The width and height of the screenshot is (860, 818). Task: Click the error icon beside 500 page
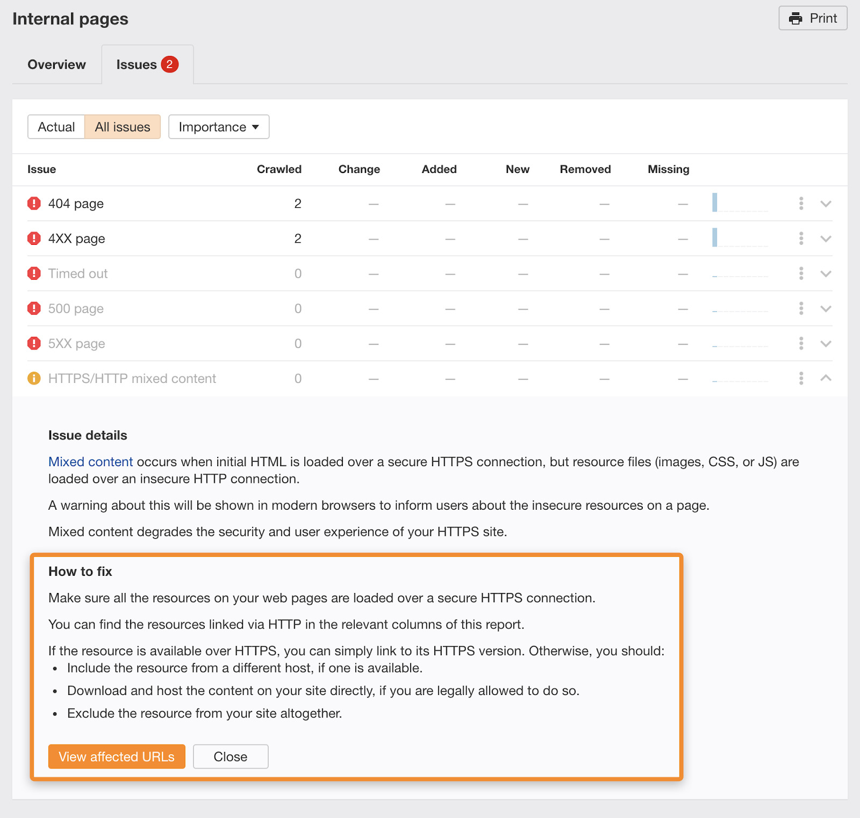pyautogui.click(x=33, y=308)
